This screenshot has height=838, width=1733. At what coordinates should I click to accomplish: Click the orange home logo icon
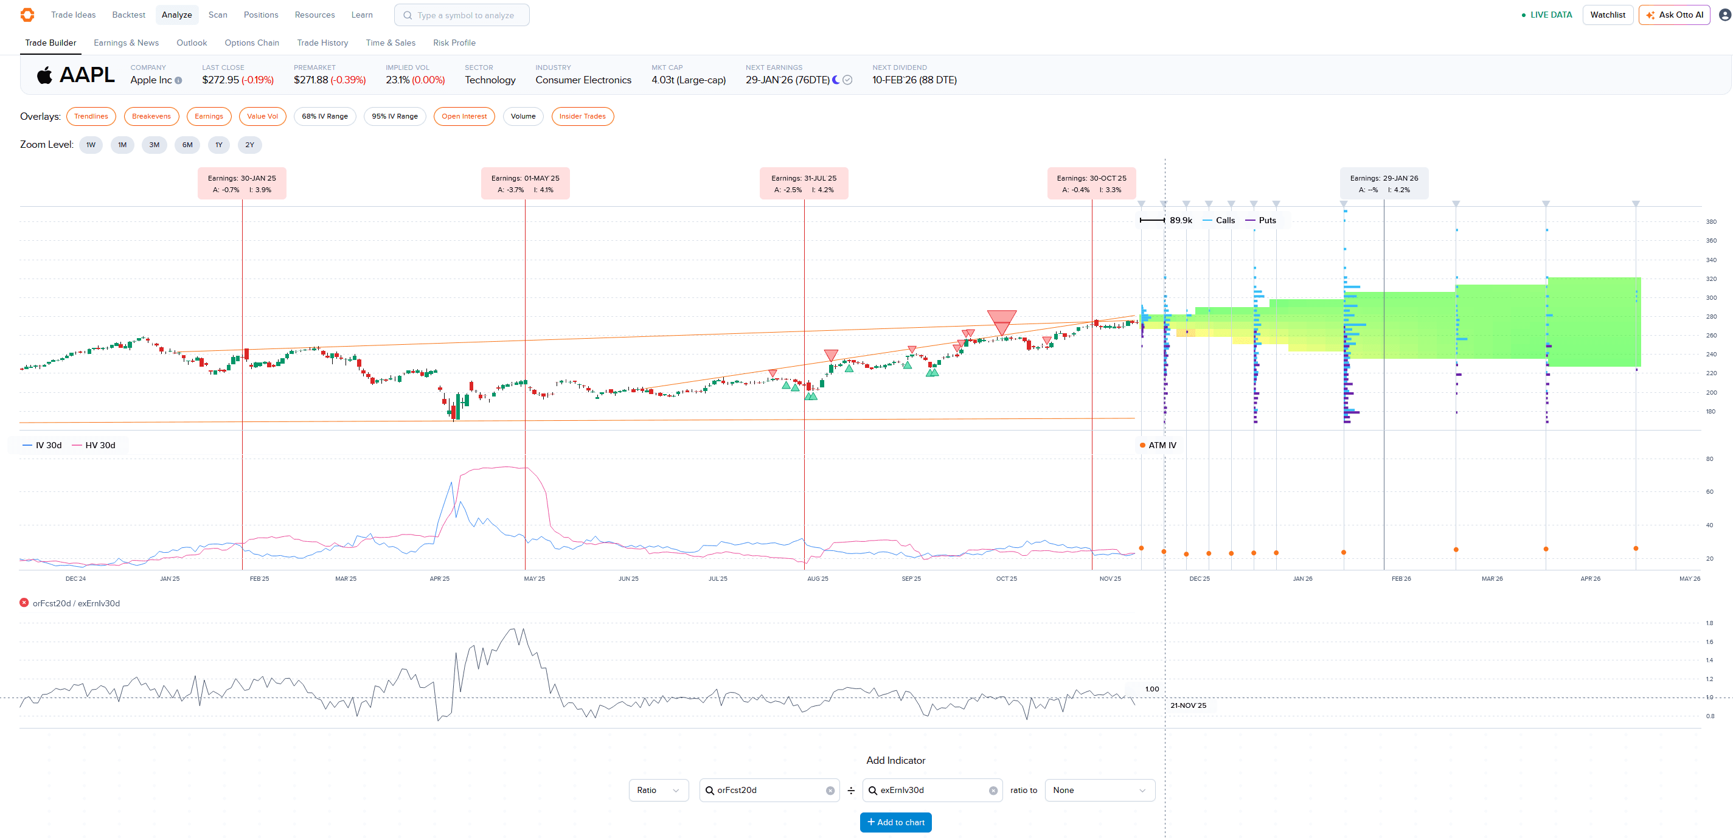27,15
